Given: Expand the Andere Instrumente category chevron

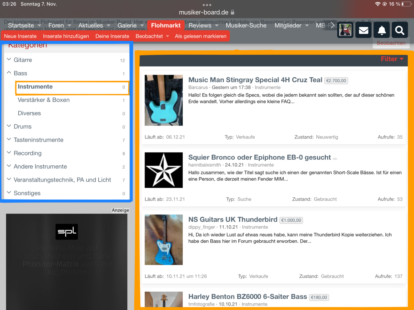Looking at the screenshot, I should click(x=9, y=166).
